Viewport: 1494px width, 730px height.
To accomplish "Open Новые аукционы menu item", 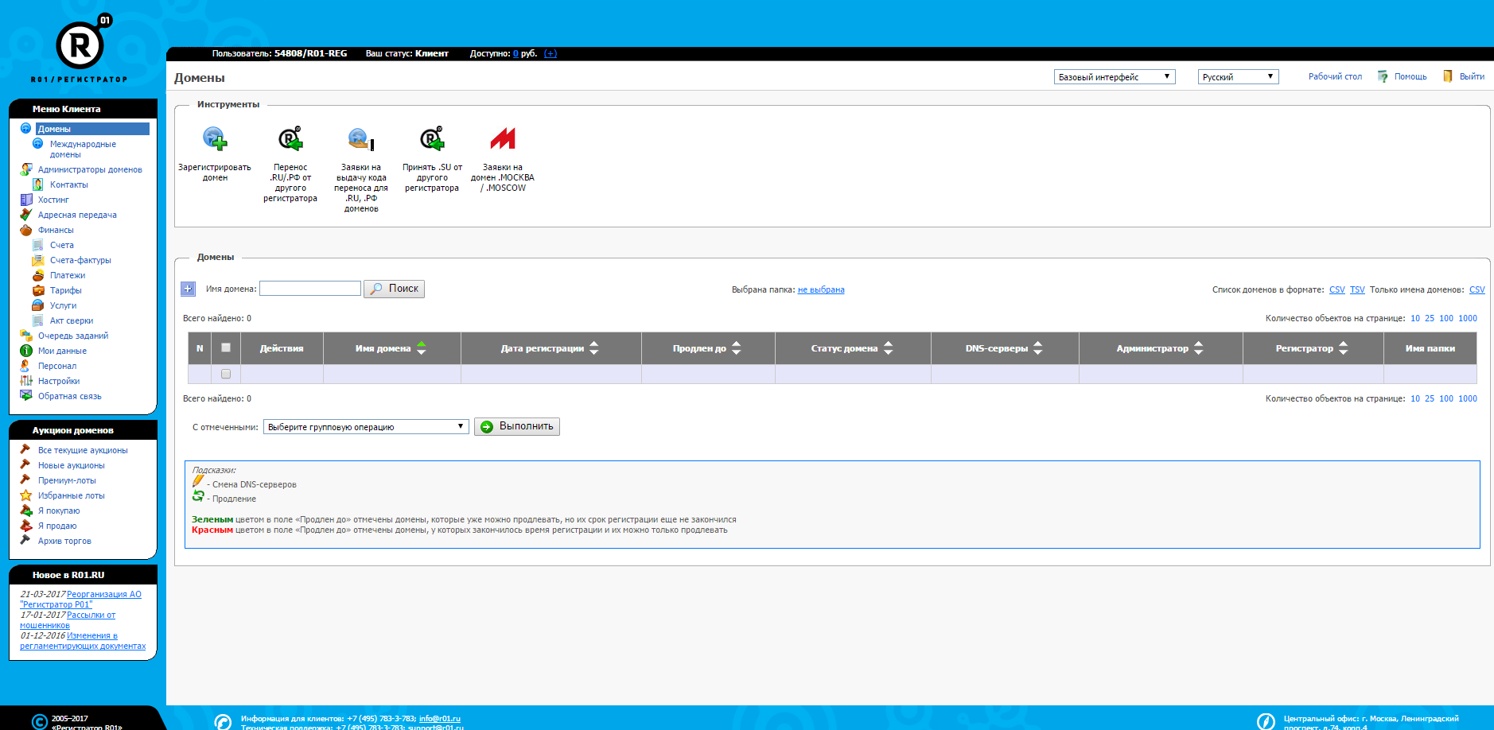I will tap(72, 465).
